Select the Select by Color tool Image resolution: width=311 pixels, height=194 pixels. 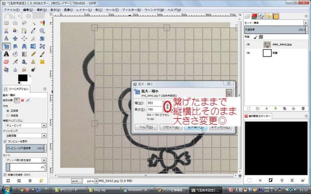[x=42, y=23]
